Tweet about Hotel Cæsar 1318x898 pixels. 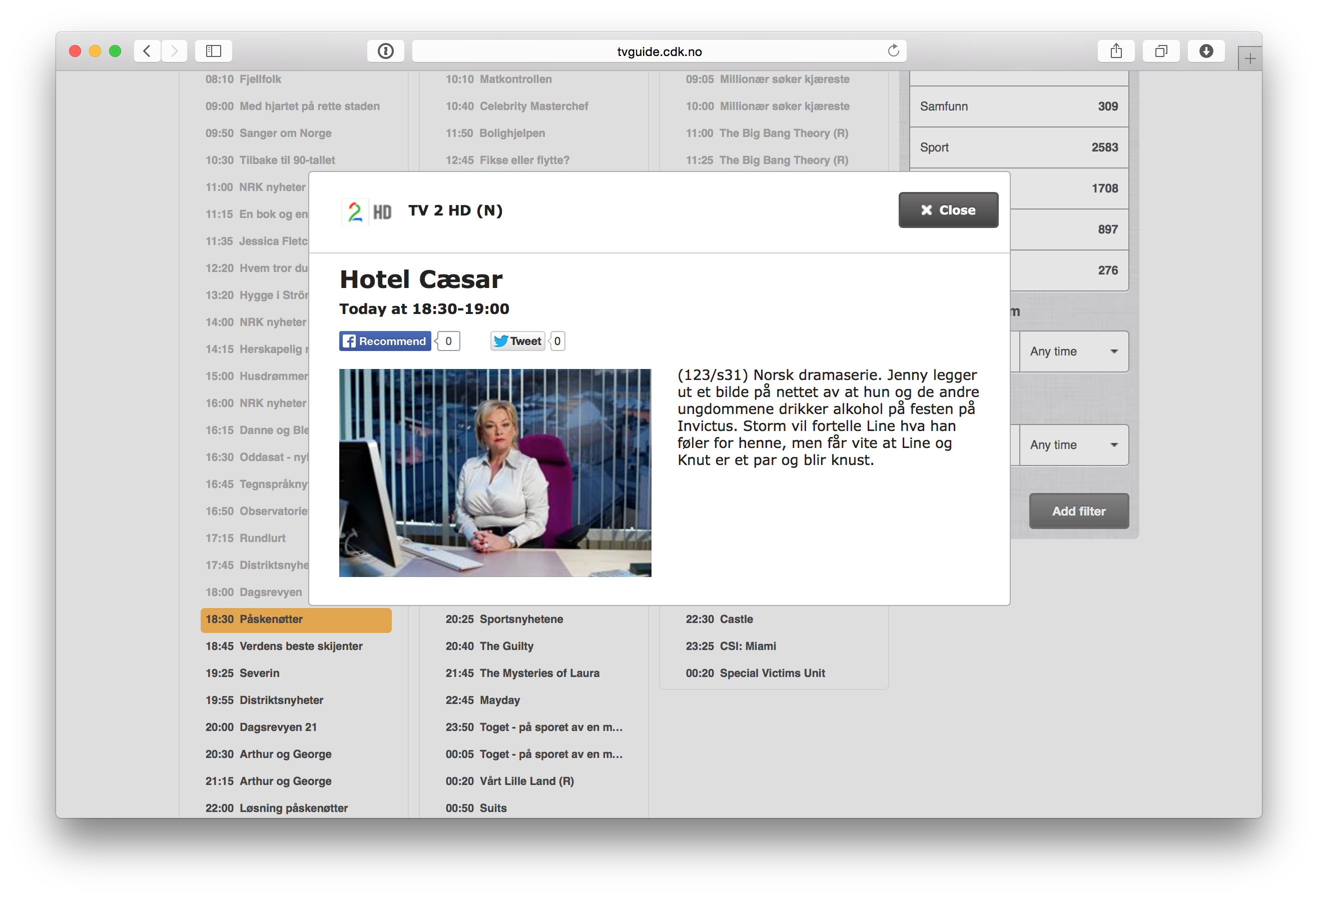(517, 341)
